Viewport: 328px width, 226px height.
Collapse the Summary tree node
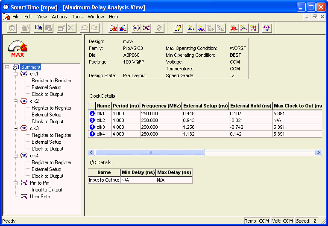[7, 67]
